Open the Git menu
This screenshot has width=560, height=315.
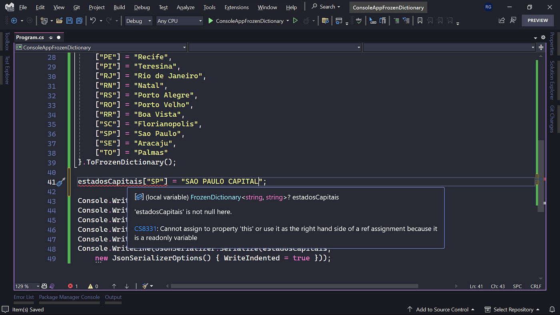click(77, 7)
